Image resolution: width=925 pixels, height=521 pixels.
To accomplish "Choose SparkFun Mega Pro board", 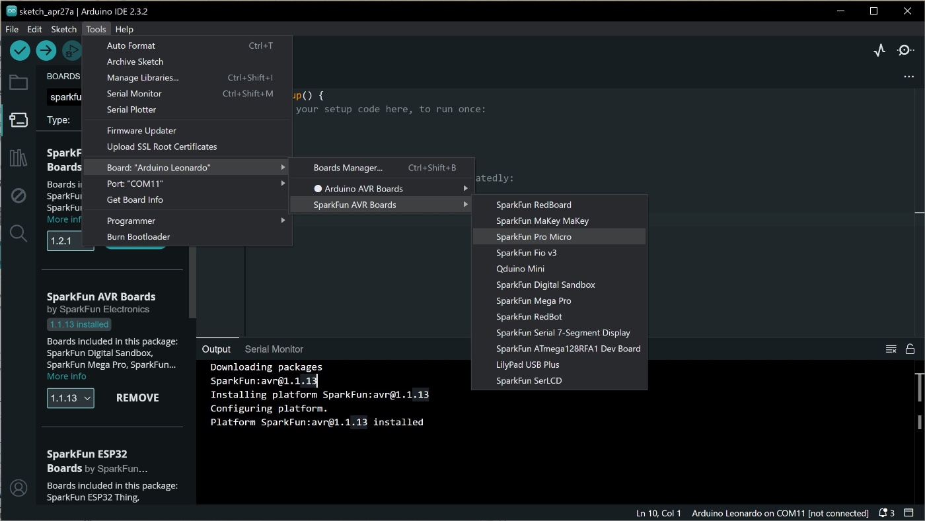I will 559,300.
